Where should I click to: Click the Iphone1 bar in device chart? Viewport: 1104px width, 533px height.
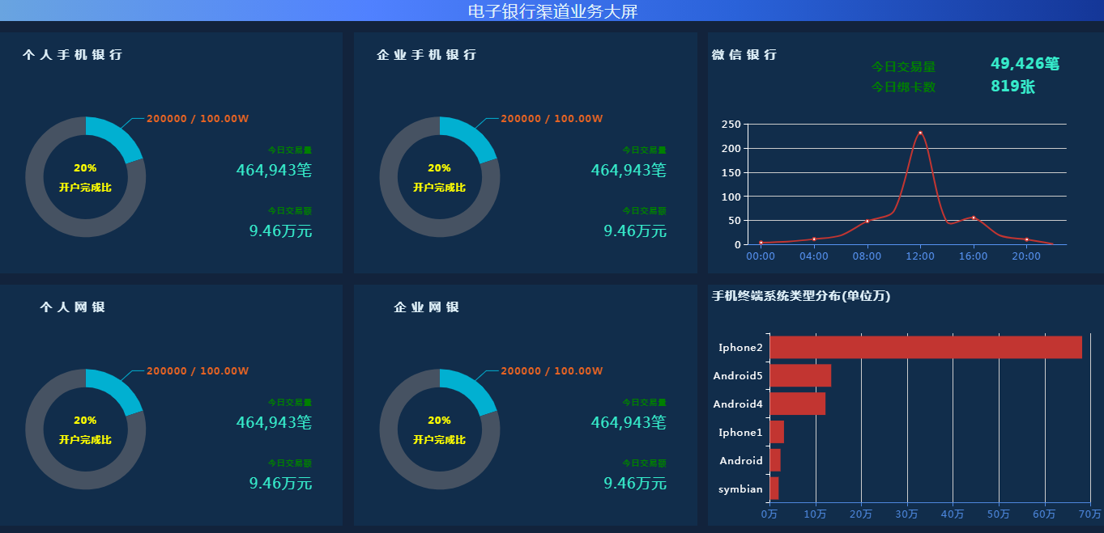[x=777, y=432]
